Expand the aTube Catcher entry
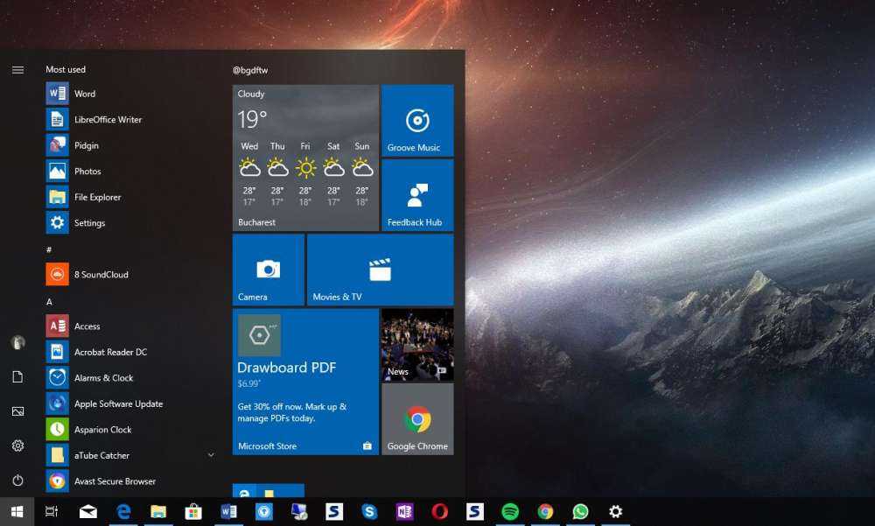 pyautogui.click(x=210, y=455)
